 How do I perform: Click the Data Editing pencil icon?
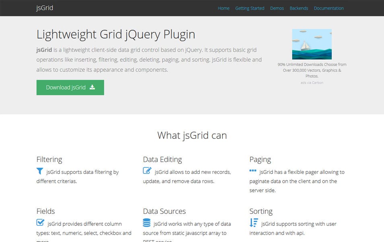pyautogui.click(x=147, y=171)
